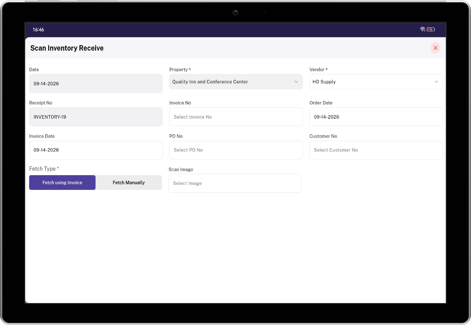Open the Select PO No field
Viewport: 471px width, 325px height.
coord(236,150)
